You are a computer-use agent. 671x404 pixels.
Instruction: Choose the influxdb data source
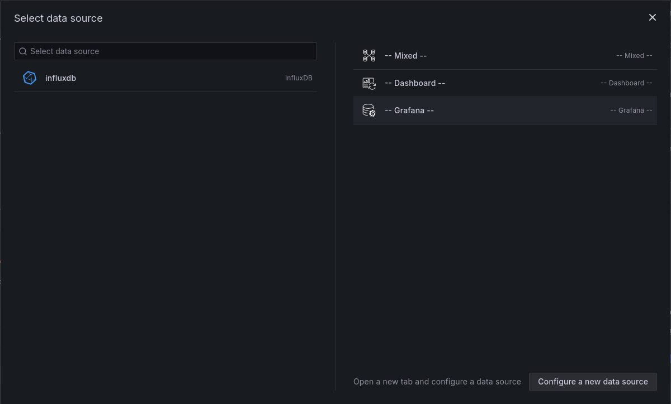click(166, 78)
